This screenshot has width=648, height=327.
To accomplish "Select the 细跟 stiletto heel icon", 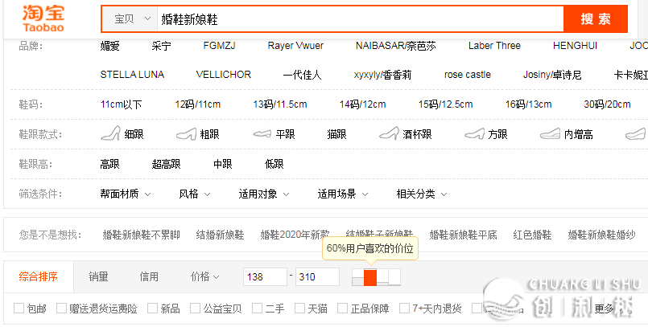I will (110, 133).
